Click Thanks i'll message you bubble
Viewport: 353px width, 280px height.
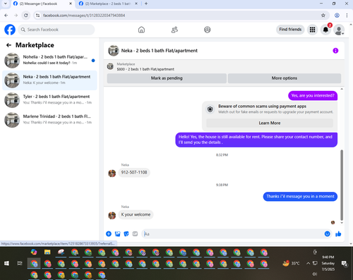[300, 196]
